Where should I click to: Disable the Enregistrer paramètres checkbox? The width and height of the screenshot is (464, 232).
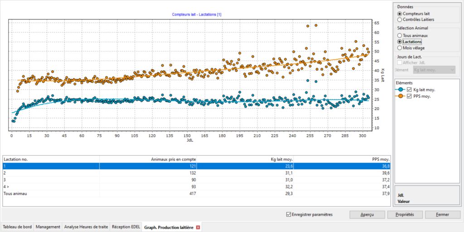coord(289,214)
